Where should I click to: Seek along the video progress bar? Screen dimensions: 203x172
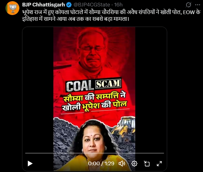click(94, 153)
